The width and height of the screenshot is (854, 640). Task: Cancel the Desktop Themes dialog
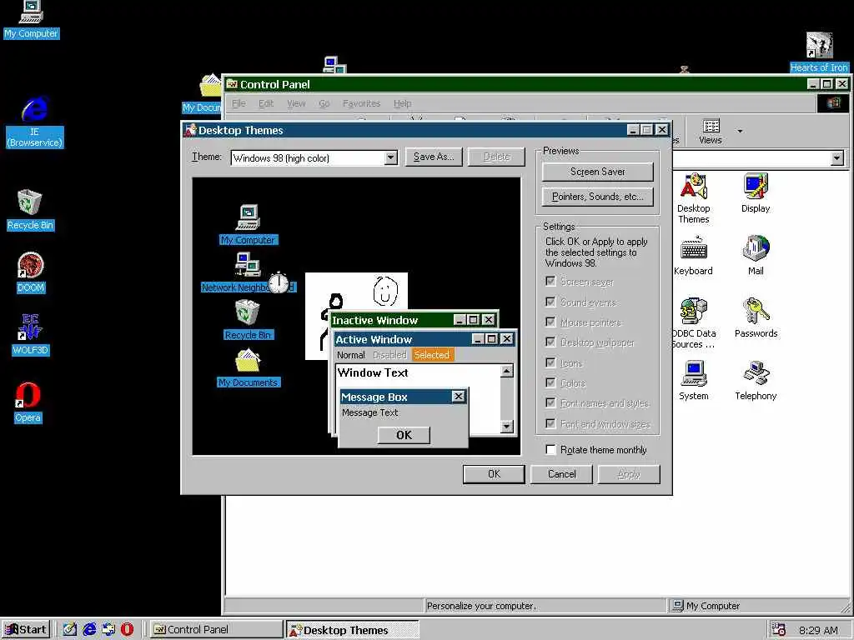(561, 474)
